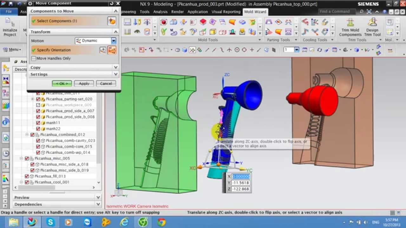Viewport: 406px width, 228px height.
Task: Open Google Chrome from taskbar
Action: click(161, 222)
